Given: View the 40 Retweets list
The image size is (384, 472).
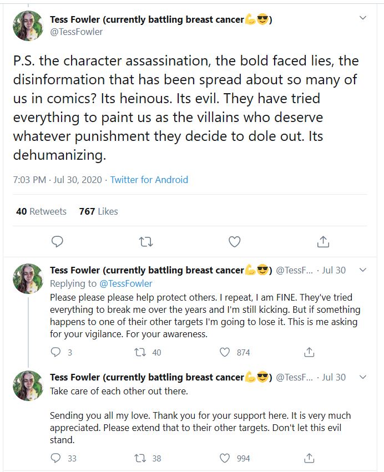Looking at the screenshot, I should click(x=41, y=211).
